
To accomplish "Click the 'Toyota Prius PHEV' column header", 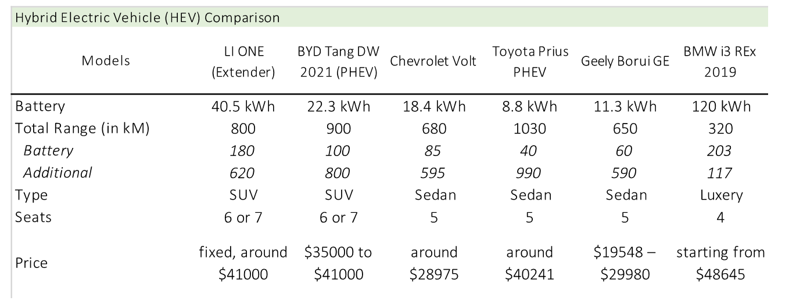I will [530, 60].
